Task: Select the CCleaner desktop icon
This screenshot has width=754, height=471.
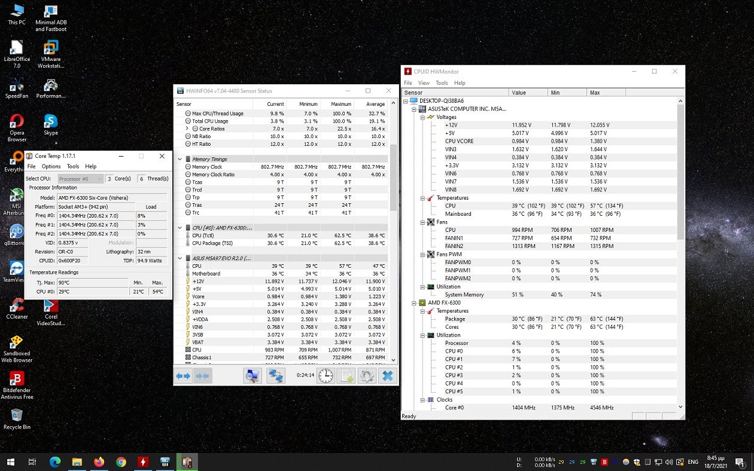Action: pos(17,308)
